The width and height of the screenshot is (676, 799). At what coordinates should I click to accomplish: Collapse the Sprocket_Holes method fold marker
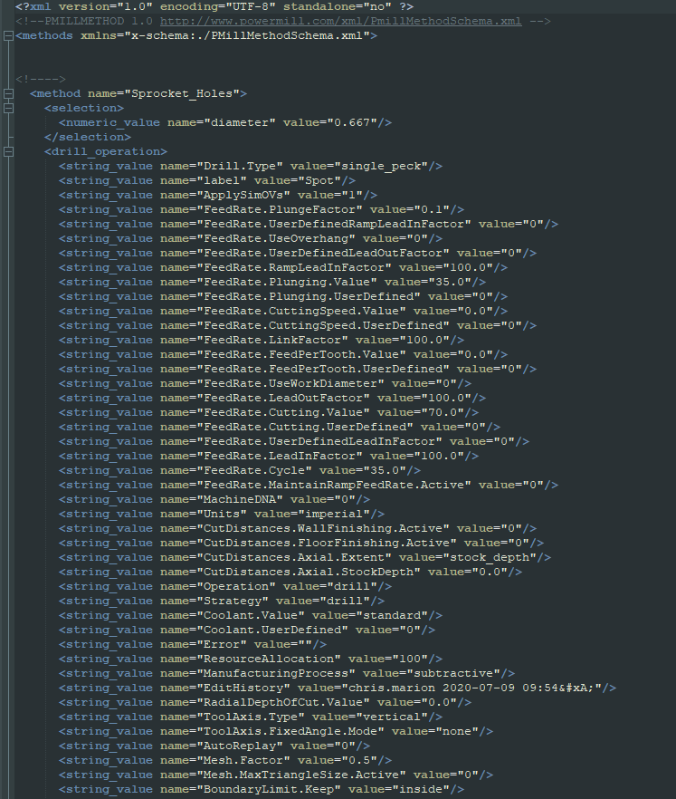click(8, 94)
